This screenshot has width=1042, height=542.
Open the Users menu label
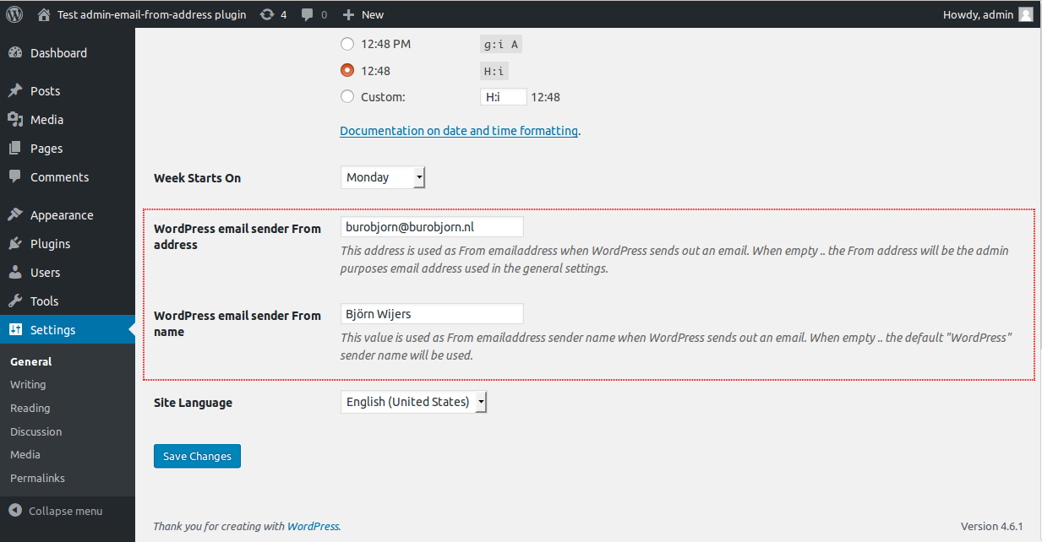[45, 272]
